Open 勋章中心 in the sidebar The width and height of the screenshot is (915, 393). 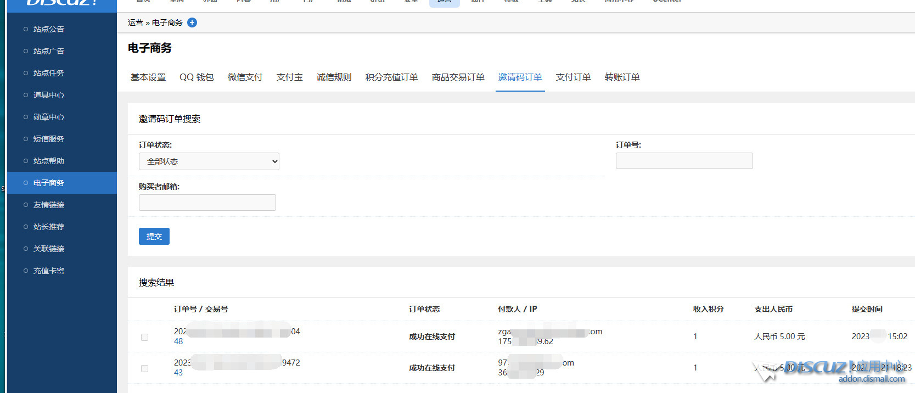[49, 117]
